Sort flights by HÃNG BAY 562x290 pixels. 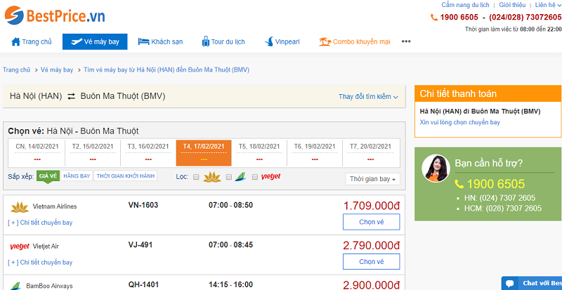(77, 176)
